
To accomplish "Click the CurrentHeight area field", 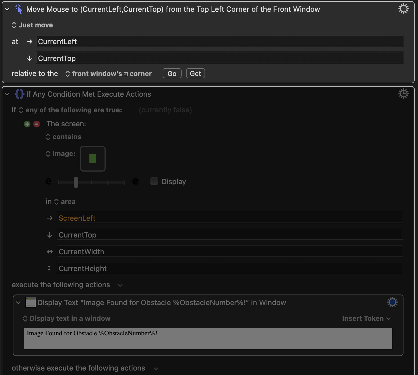I will coord(230,268).
